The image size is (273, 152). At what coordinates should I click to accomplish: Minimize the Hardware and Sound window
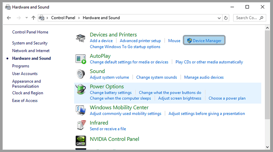pos(232,7)
